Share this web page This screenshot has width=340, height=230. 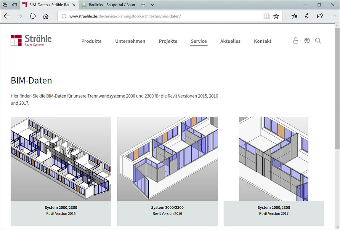(x=320, y=16)
